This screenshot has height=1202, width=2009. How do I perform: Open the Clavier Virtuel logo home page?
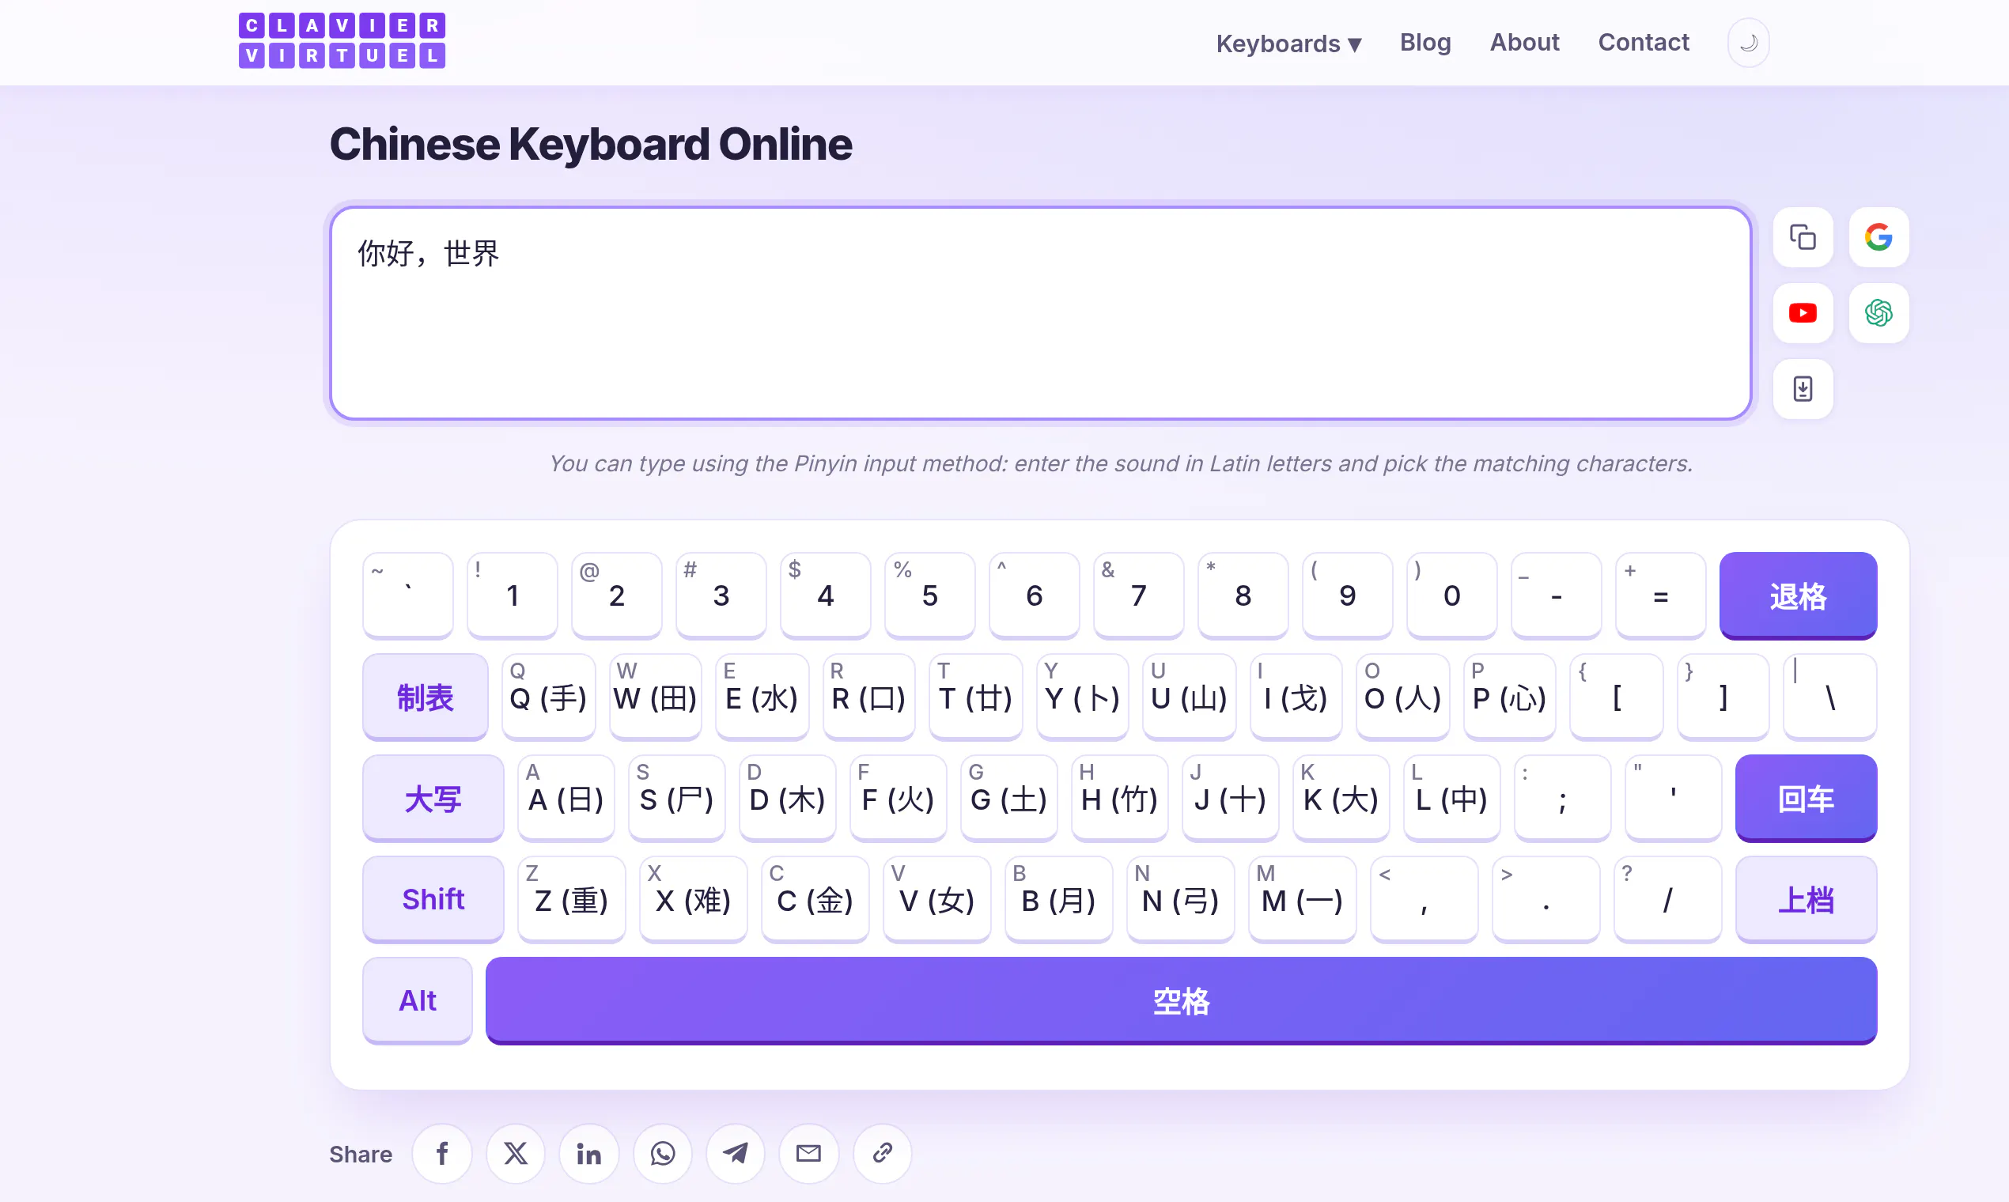tap(342, 40)
